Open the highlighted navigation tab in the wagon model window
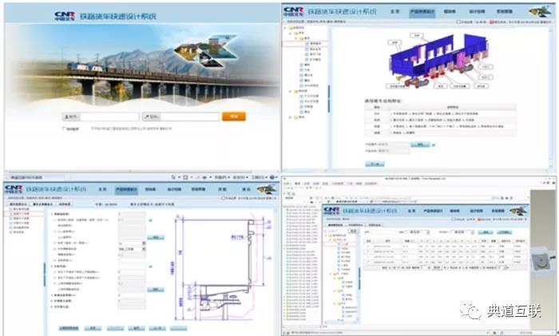559x336 pixels. tap(422, 12)
